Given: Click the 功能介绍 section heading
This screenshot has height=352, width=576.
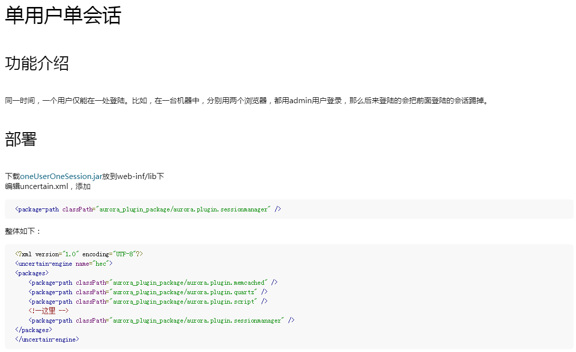Looking at the screenshot, I should 37,63.
